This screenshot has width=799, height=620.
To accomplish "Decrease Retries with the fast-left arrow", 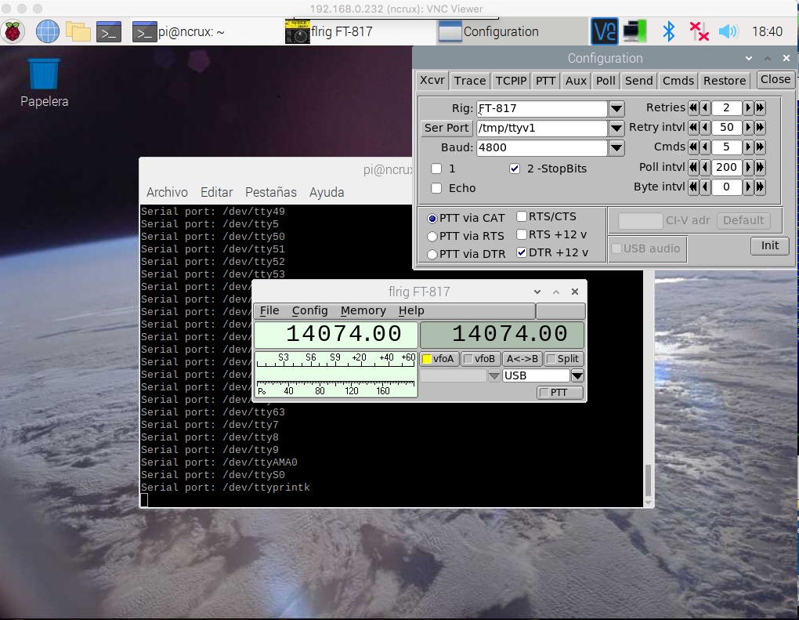I will coord(693,107).
